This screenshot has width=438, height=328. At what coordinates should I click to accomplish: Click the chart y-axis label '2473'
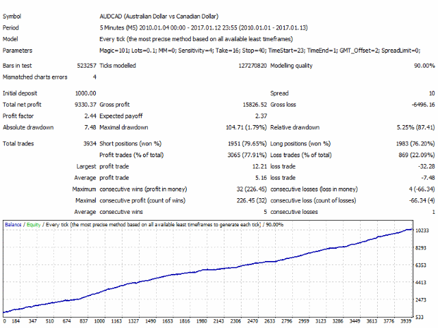coord(421,300)
